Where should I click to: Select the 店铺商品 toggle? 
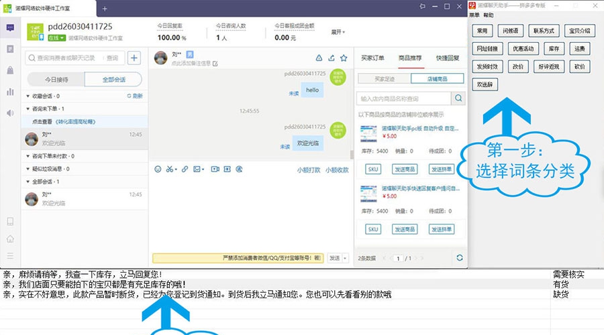pyautogui.click(x=437, y=79)
